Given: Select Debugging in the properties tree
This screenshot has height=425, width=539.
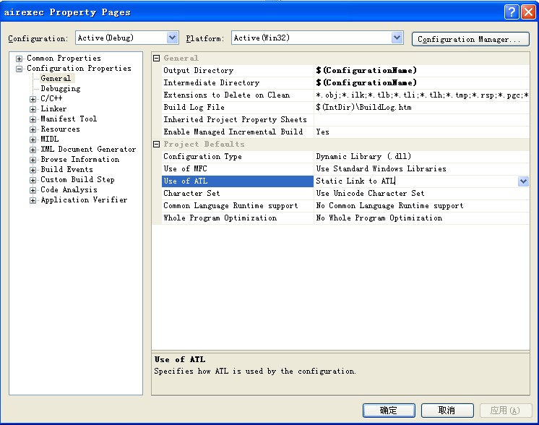Looking at the screenshot, I should pyautogui.click(x=61, y=89).
